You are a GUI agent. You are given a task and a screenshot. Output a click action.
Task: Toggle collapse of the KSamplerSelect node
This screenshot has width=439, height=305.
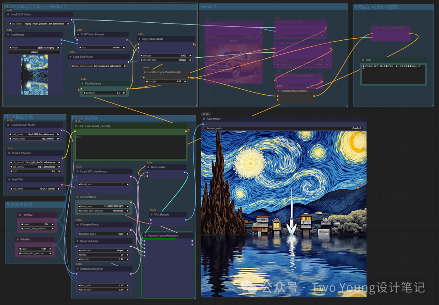pos(78,224)
